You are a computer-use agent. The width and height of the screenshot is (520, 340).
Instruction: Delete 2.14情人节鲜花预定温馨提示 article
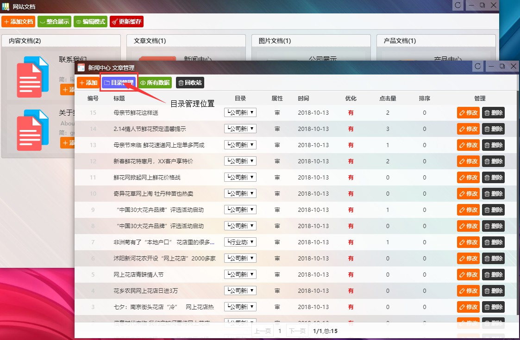(494, 129)
